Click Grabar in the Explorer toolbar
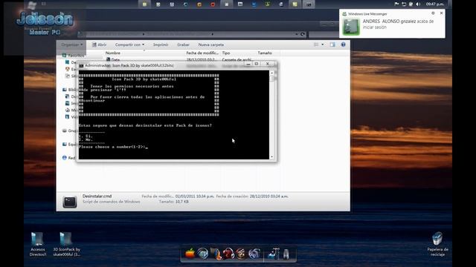Image resolution: width=476 pixels, height=267 pixels. click(x=184, y=44)
